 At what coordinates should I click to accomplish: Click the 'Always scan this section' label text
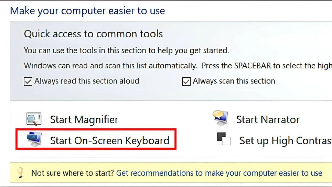pyautogui.click(x=234, y=81)
